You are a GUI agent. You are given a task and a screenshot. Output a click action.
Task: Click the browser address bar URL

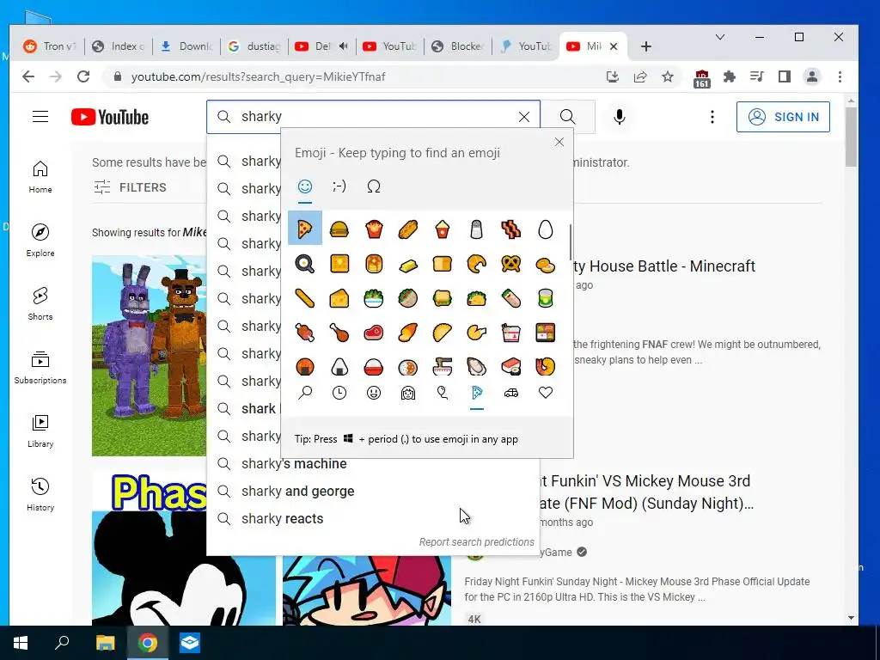pos(258,76)
